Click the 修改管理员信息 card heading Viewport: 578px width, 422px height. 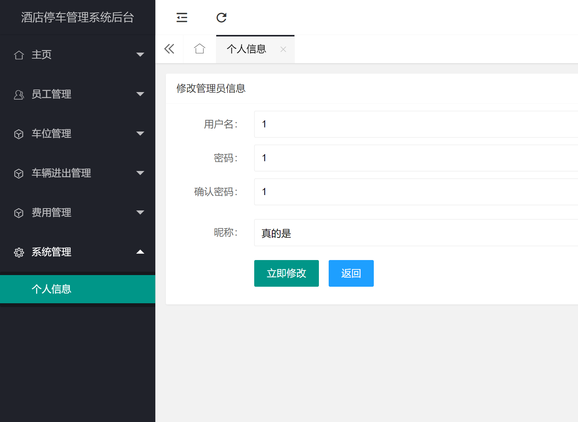(x=211, y=88)
